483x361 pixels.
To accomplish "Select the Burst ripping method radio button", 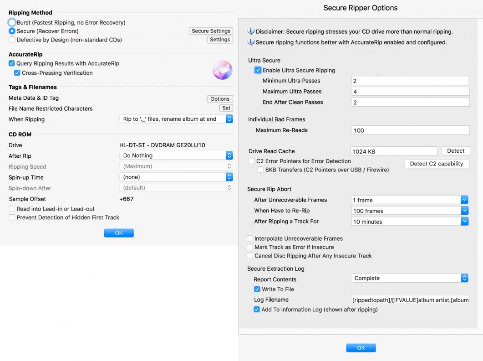I will pyautogui.click(x=12, y=22).
